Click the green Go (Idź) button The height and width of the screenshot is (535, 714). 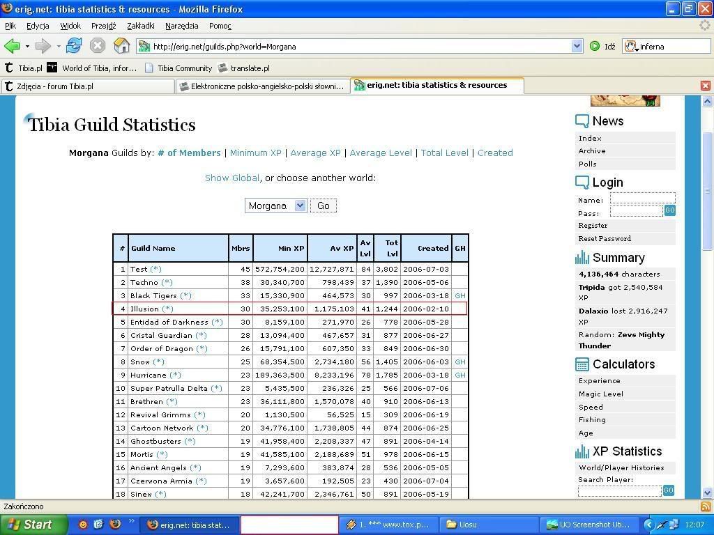[602, 47]
